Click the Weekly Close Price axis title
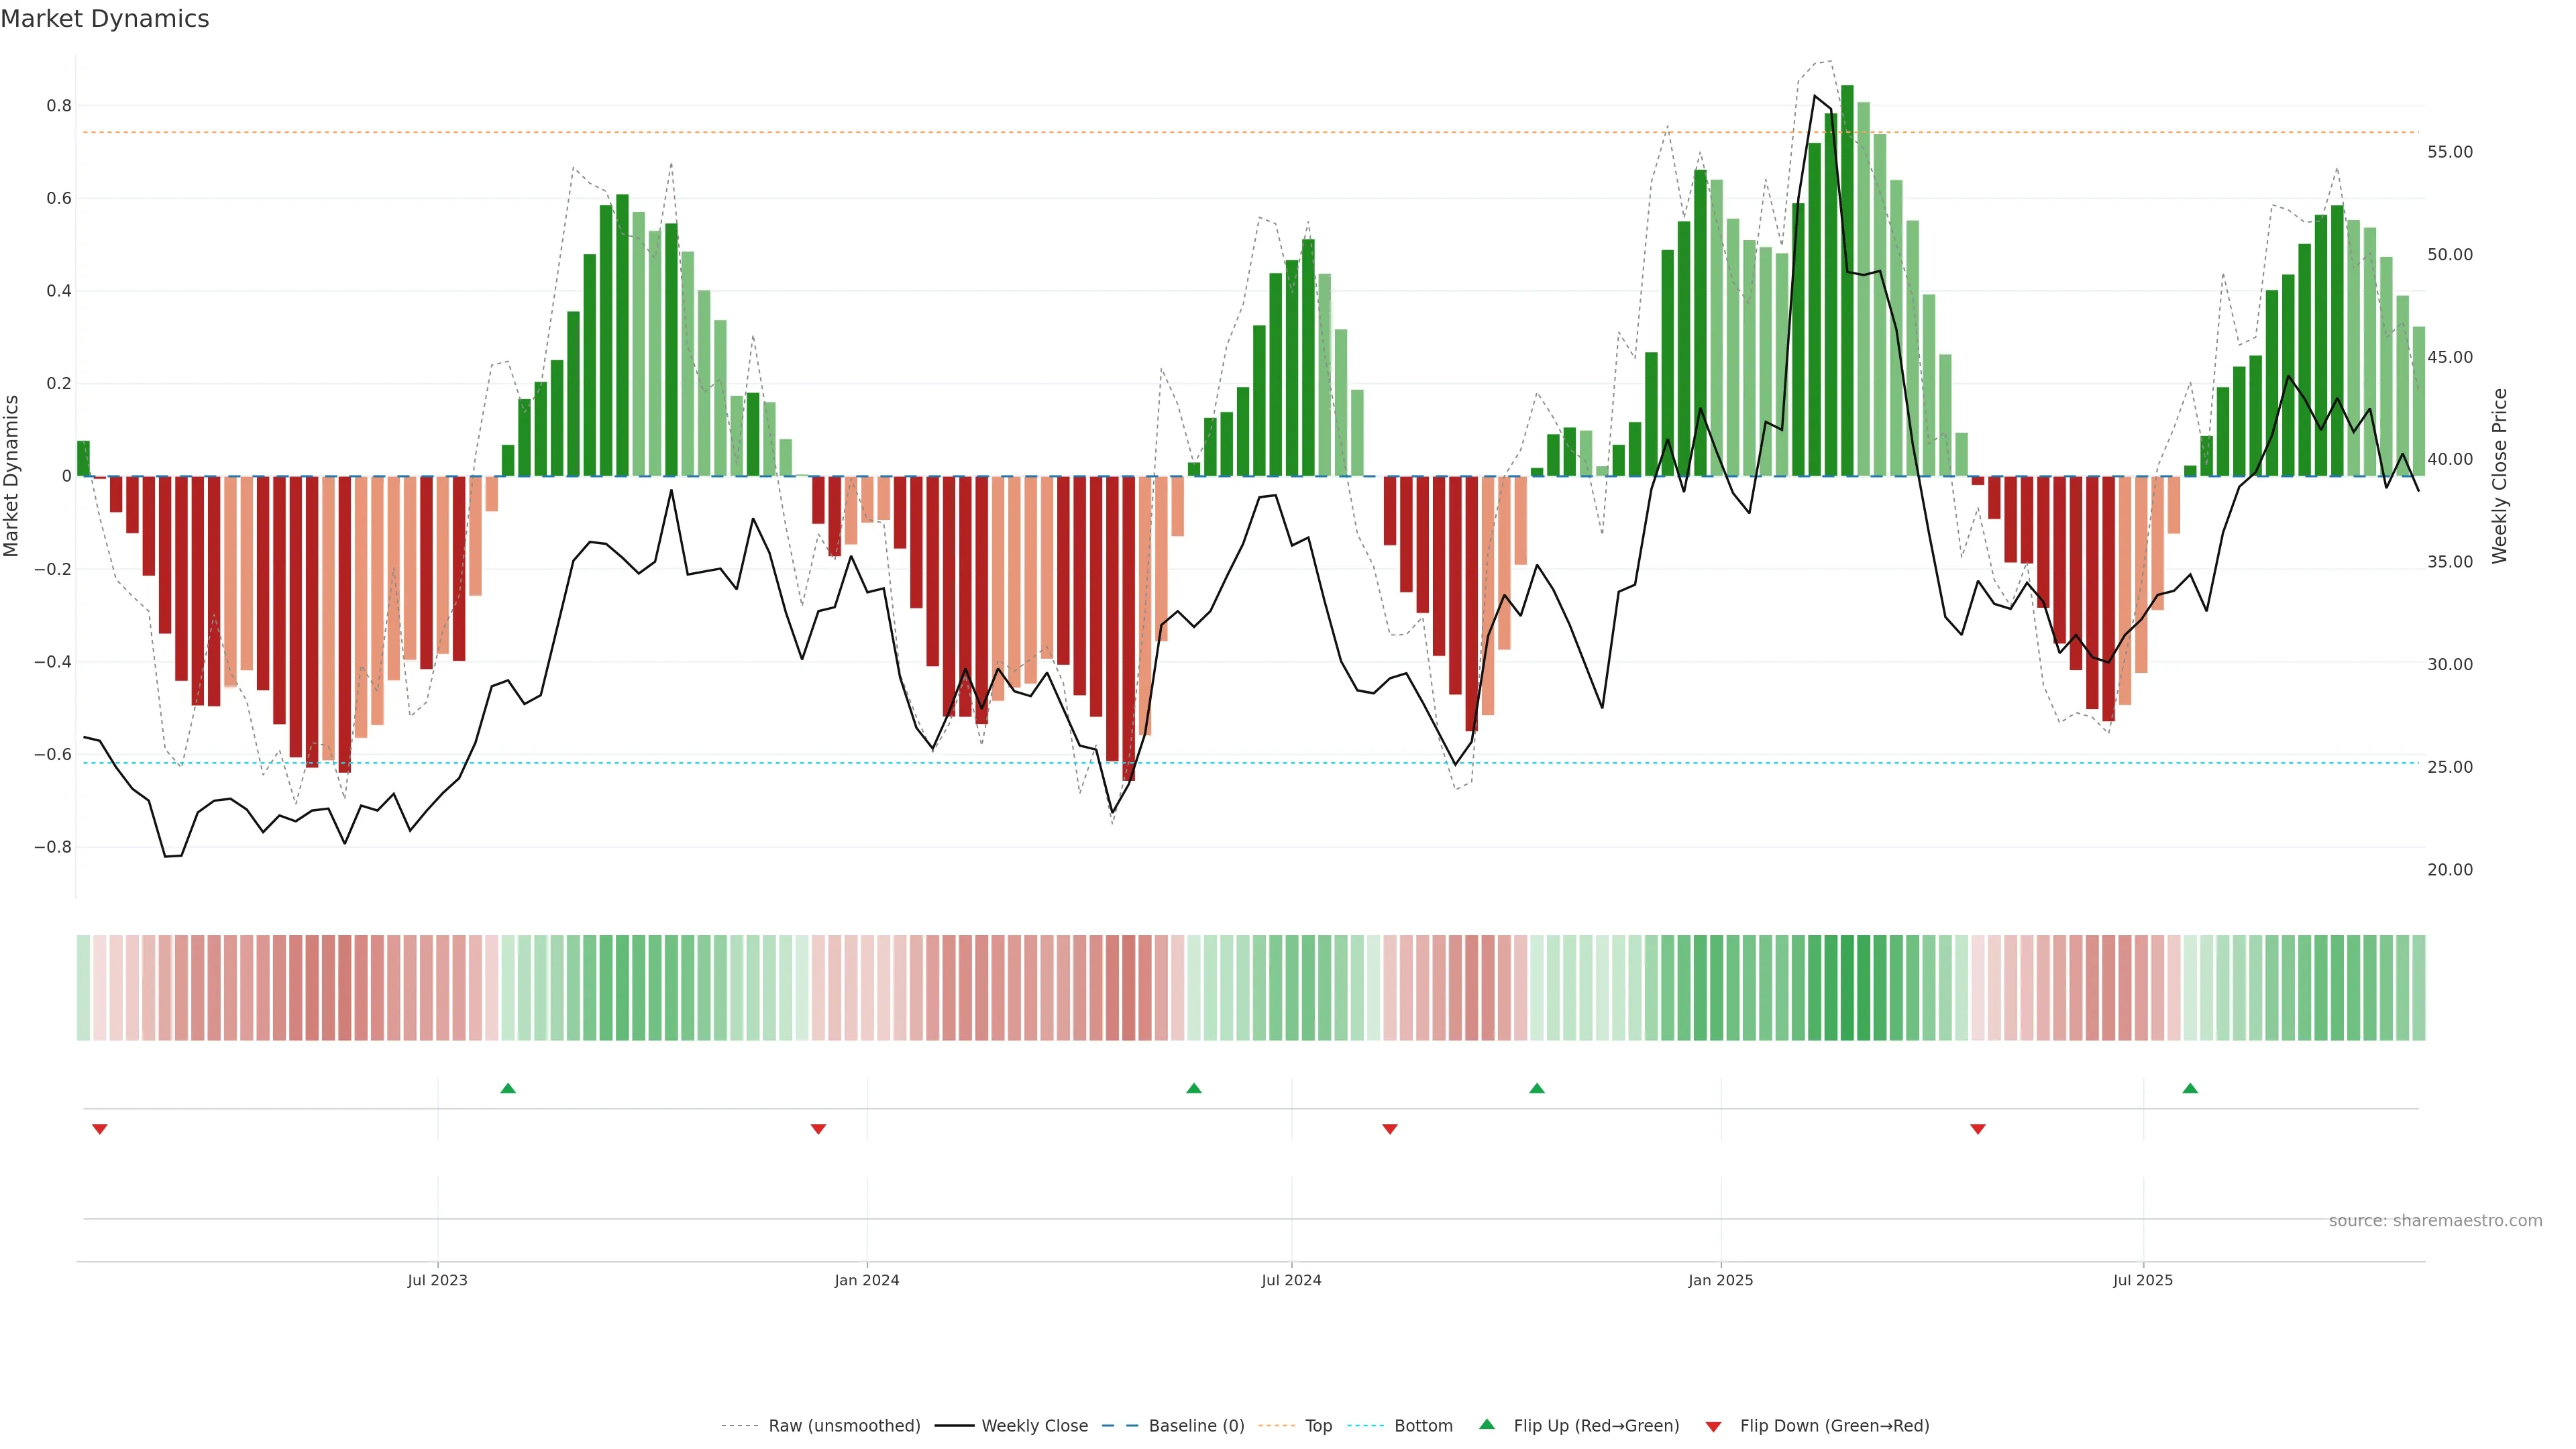 point(2499,476)
